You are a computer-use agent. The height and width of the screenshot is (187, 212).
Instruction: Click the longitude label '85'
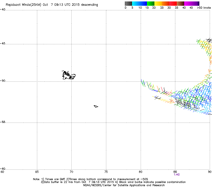pyautogui.click(x=175, y=172)
